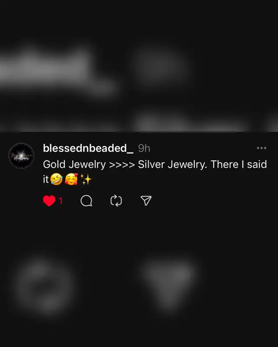Visit the blessednbeaded_ username link
278x347 pixels.
pos(88,148)
